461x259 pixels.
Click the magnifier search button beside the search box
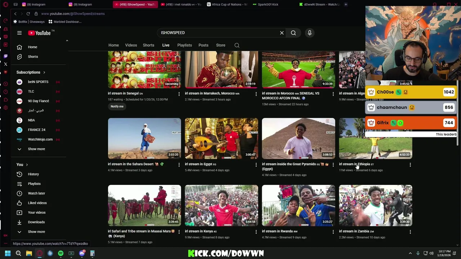click(x=293, y=33)
